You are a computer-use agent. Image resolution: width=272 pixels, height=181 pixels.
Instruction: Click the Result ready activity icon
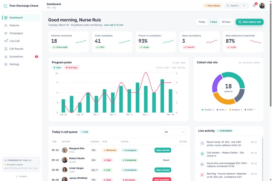[x=202, y=143]
